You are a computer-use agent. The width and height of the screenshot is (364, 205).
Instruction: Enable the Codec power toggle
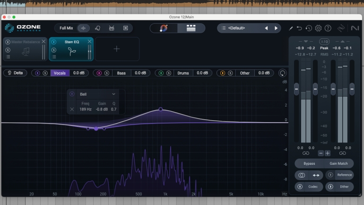point(300,187)
